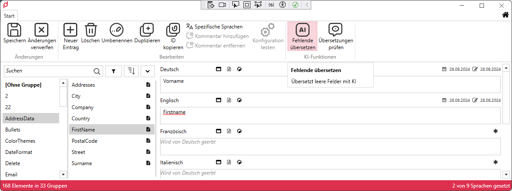Click Fehlende übersetzen AI button
This screenshot has height=191, width=512.
pos(302,36)
